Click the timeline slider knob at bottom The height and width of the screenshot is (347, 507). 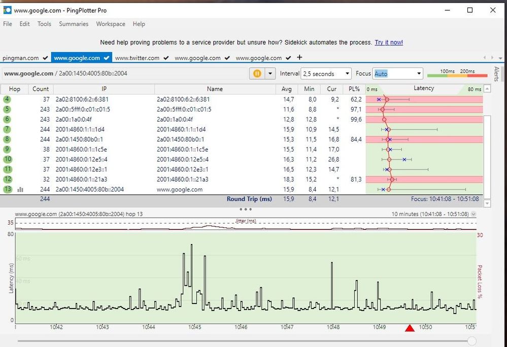click(x=472, y=340)
